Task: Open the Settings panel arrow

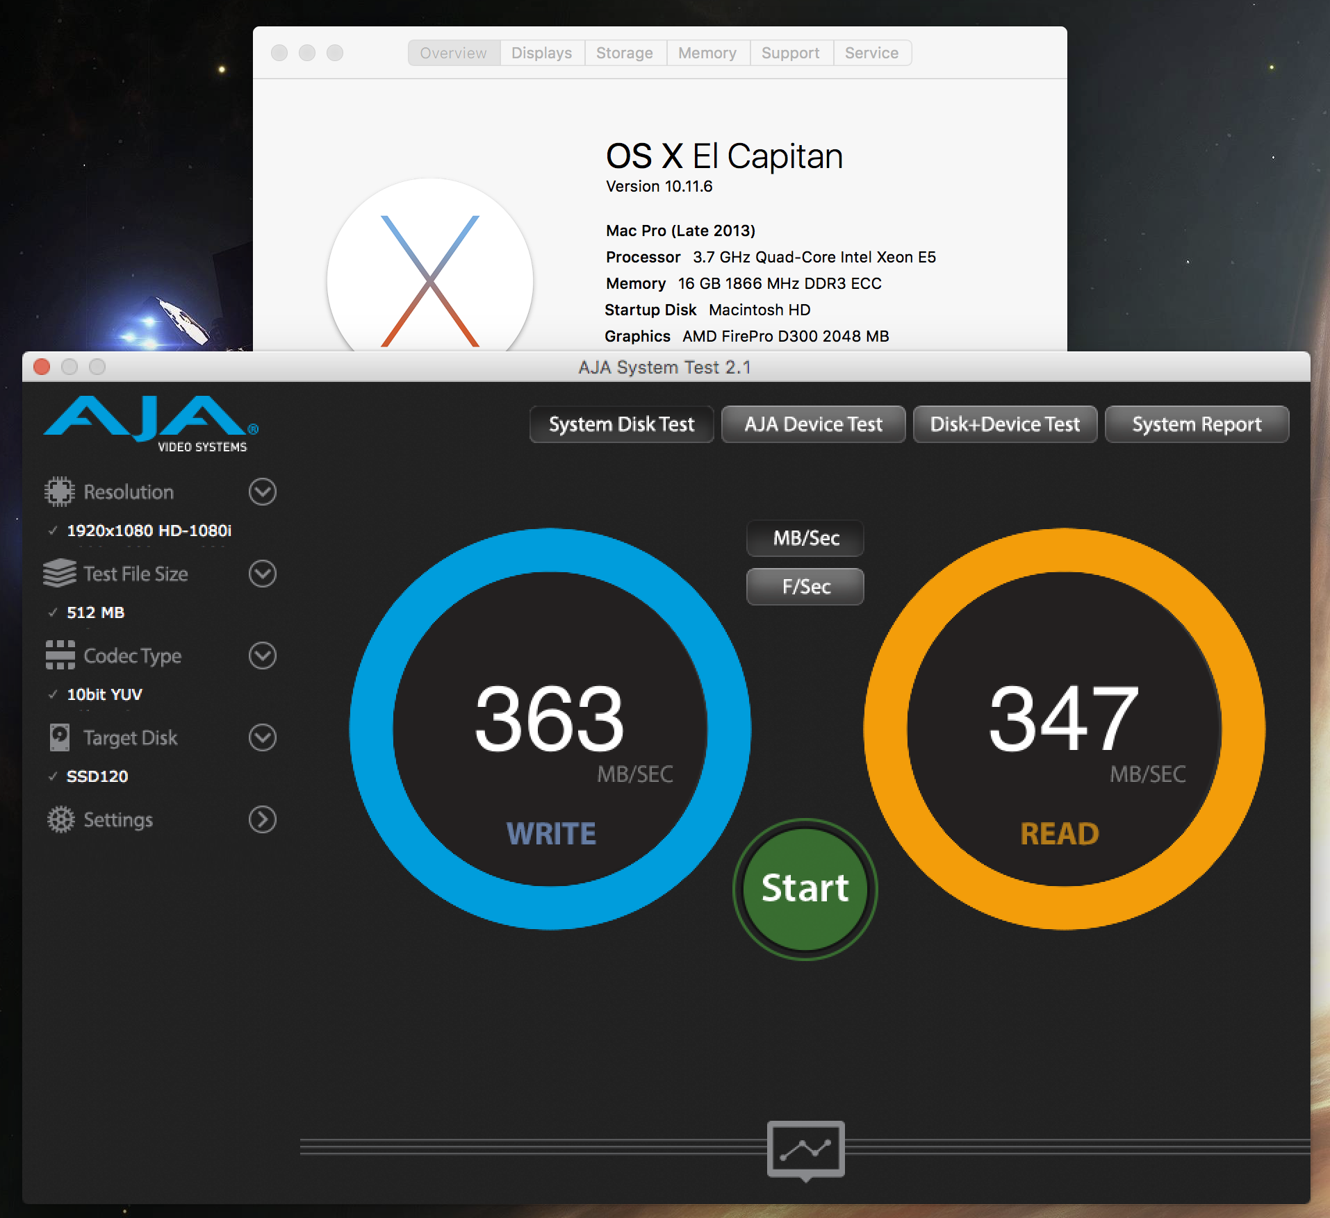Action: (x=263, y=819)
